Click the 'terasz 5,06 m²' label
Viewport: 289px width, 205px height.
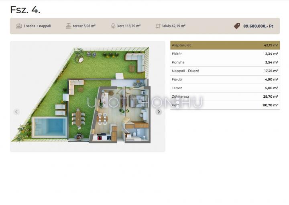coord(84,26)
